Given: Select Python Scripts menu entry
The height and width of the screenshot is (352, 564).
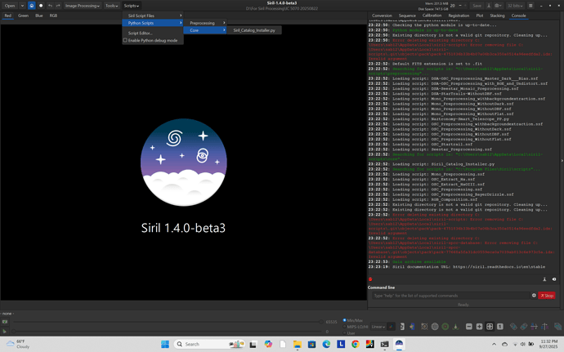Looking at the screenshot, I should 153,23.
